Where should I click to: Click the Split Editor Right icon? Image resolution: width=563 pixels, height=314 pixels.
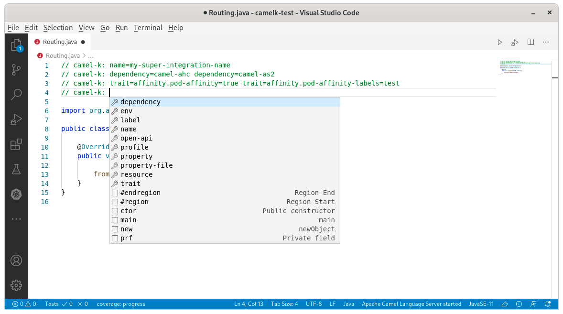pyautogui.click(x=531, y=42)
